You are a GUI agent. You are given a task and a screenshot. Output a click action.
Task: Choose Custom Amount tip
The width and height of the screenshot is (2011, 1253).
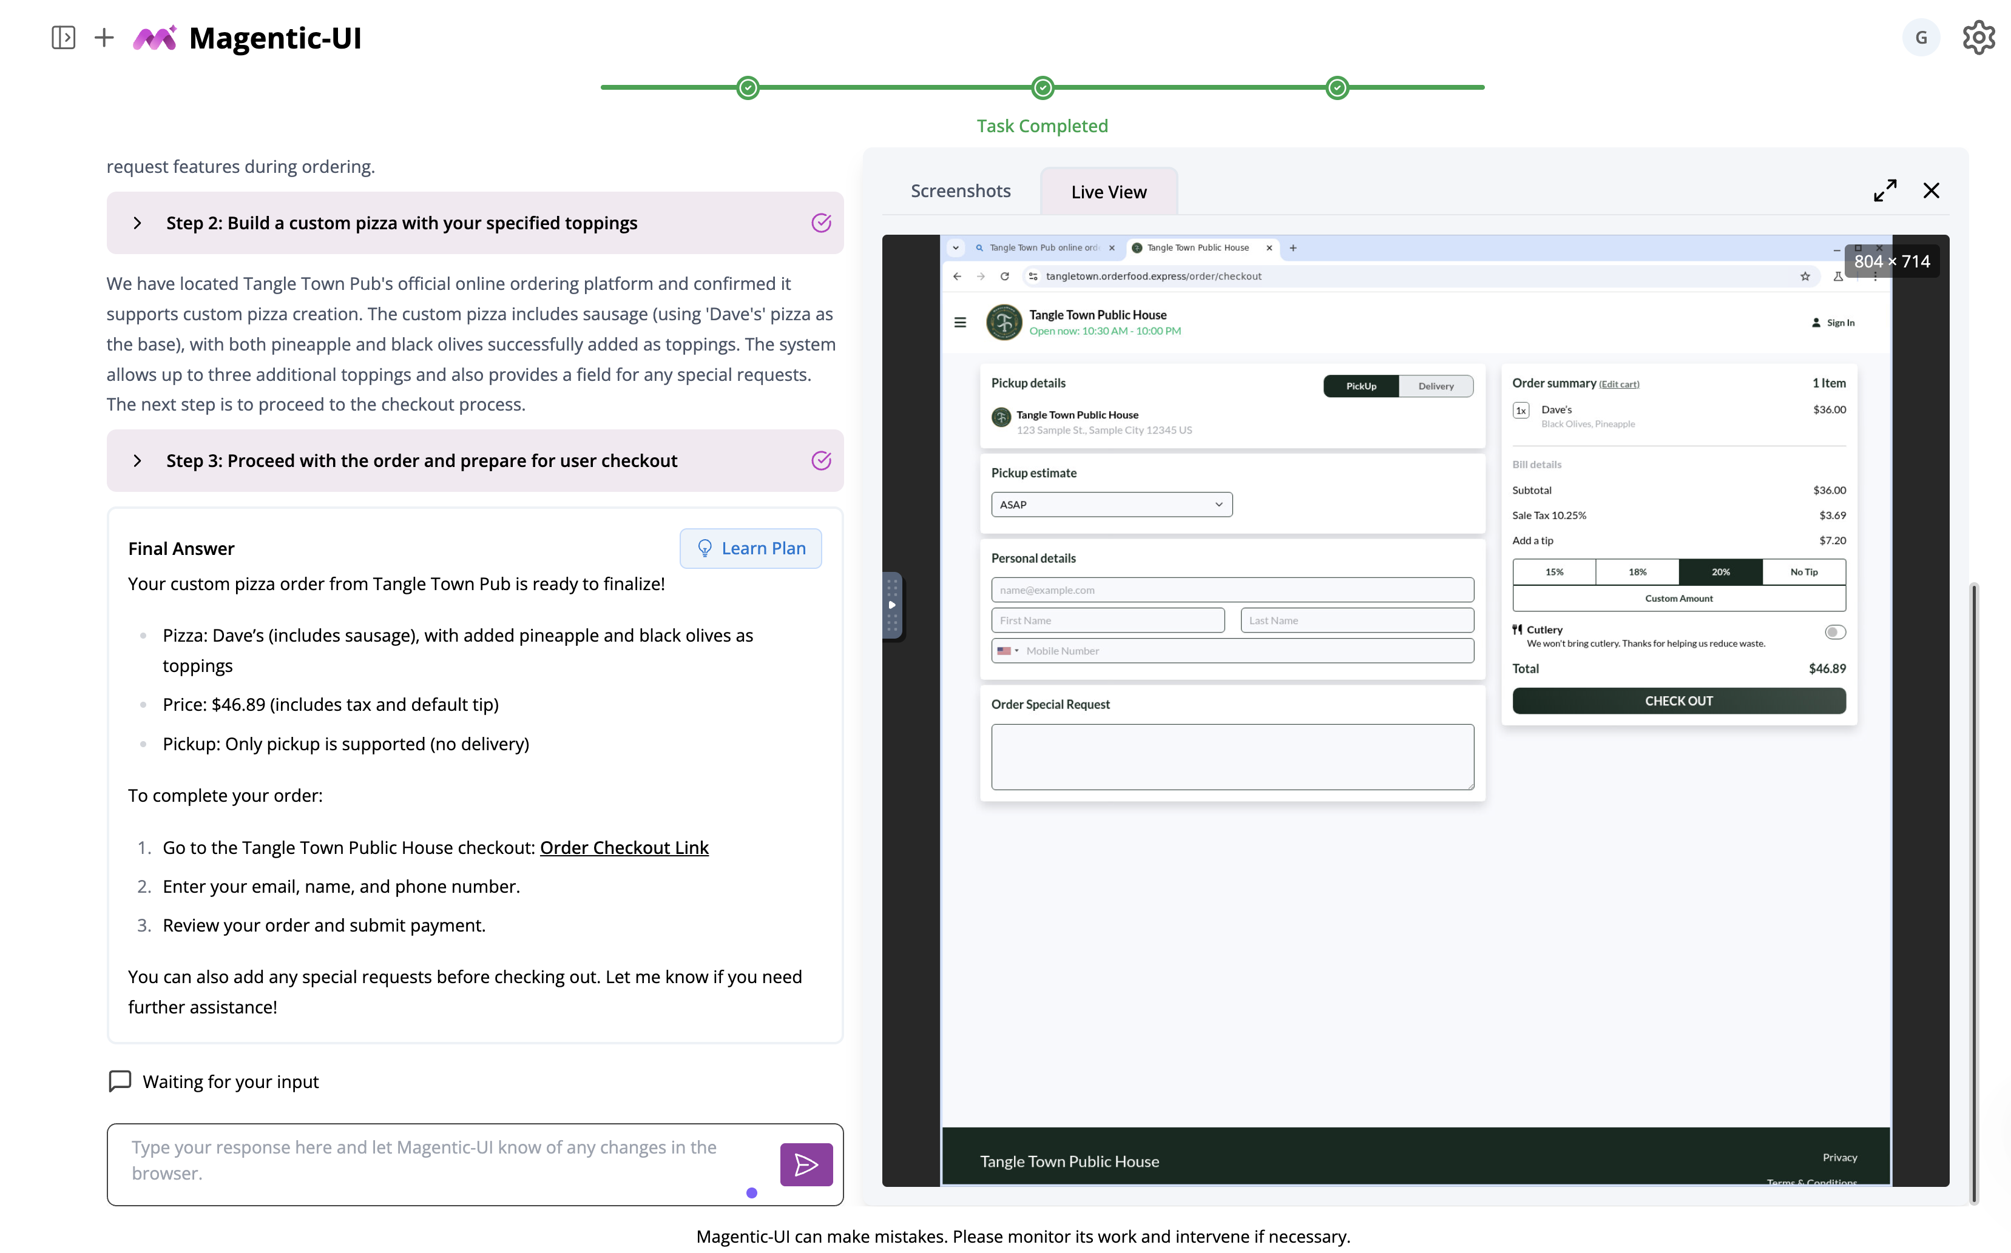1678,599
